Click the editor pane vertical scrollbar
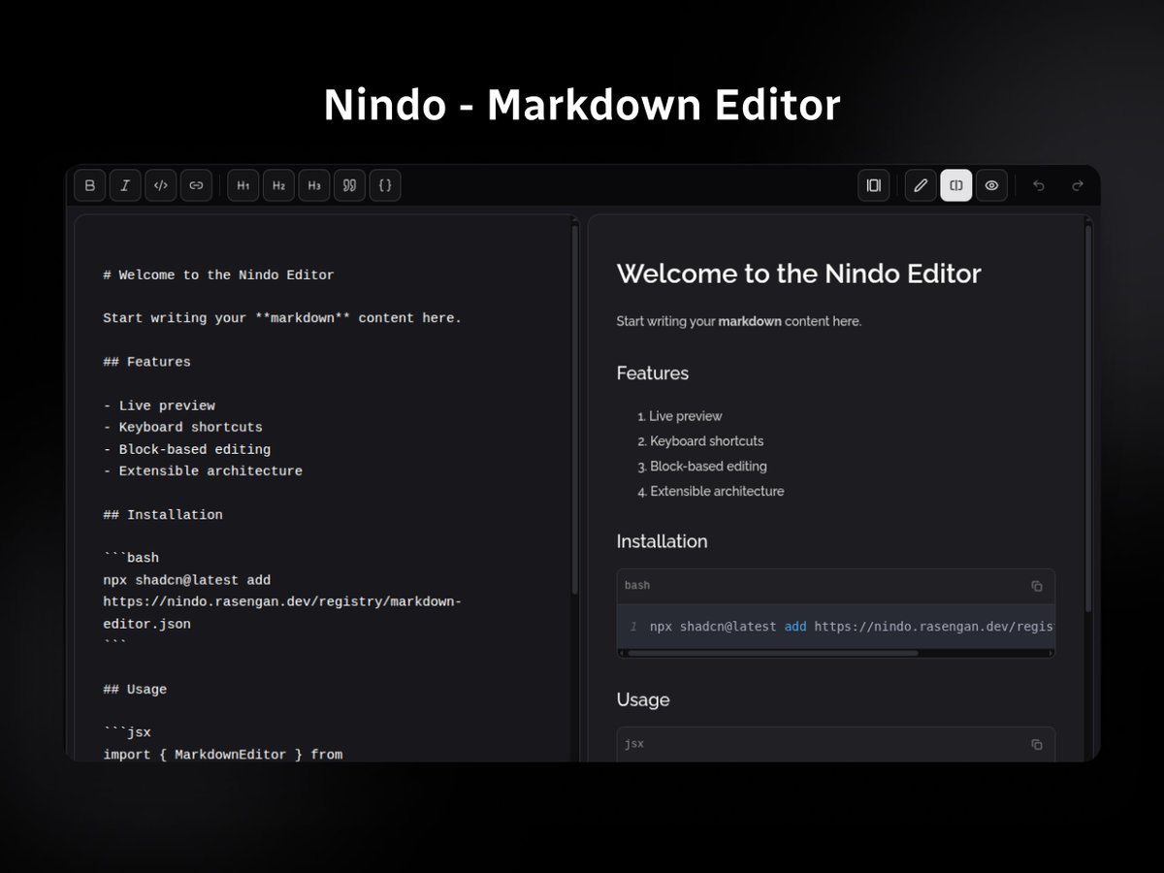Image resolution: width=1164 pixels, height=873 pixels. (575, 409)
